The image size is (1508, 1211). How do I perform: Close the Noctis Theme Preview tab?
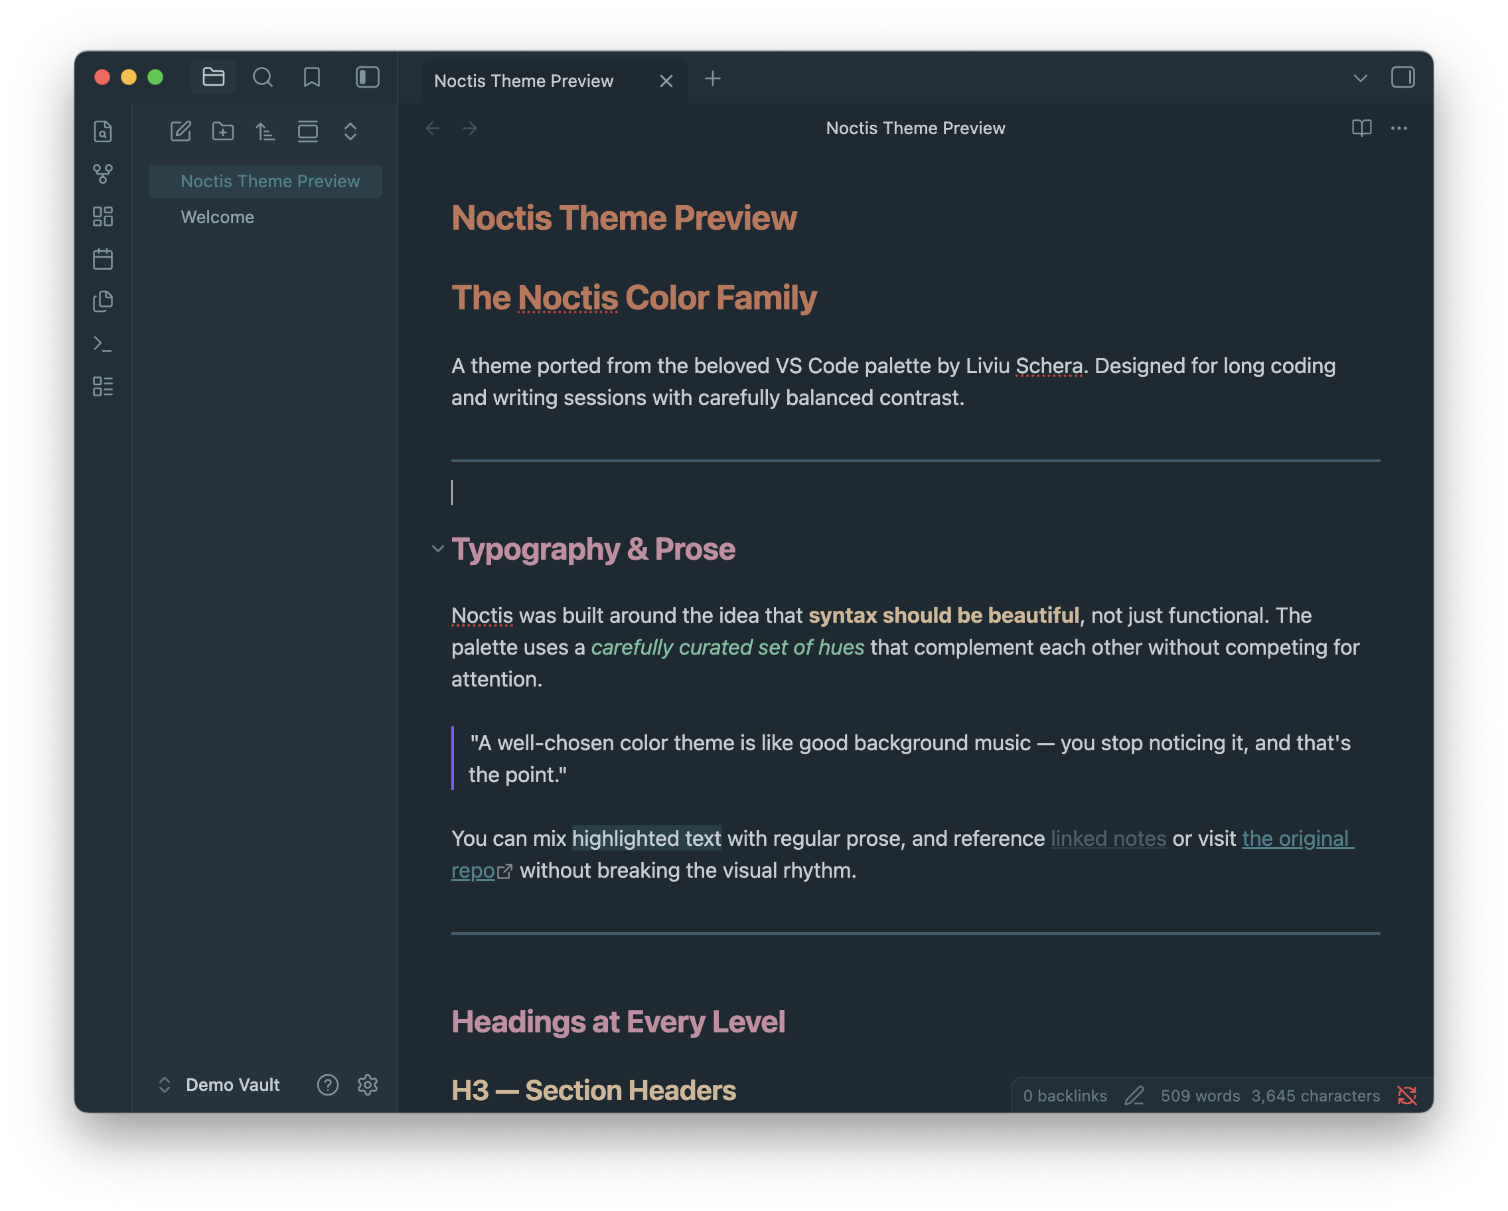[x=666, y=81]
